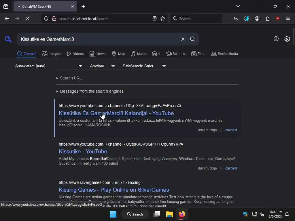The image size is (295, 221).
Task: Open the Auto-detect language dropdown
Action: tap(49, 66)
